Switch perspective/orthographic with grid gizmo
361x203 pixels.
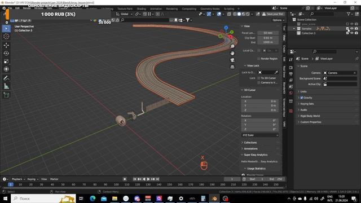click(232, 67)
